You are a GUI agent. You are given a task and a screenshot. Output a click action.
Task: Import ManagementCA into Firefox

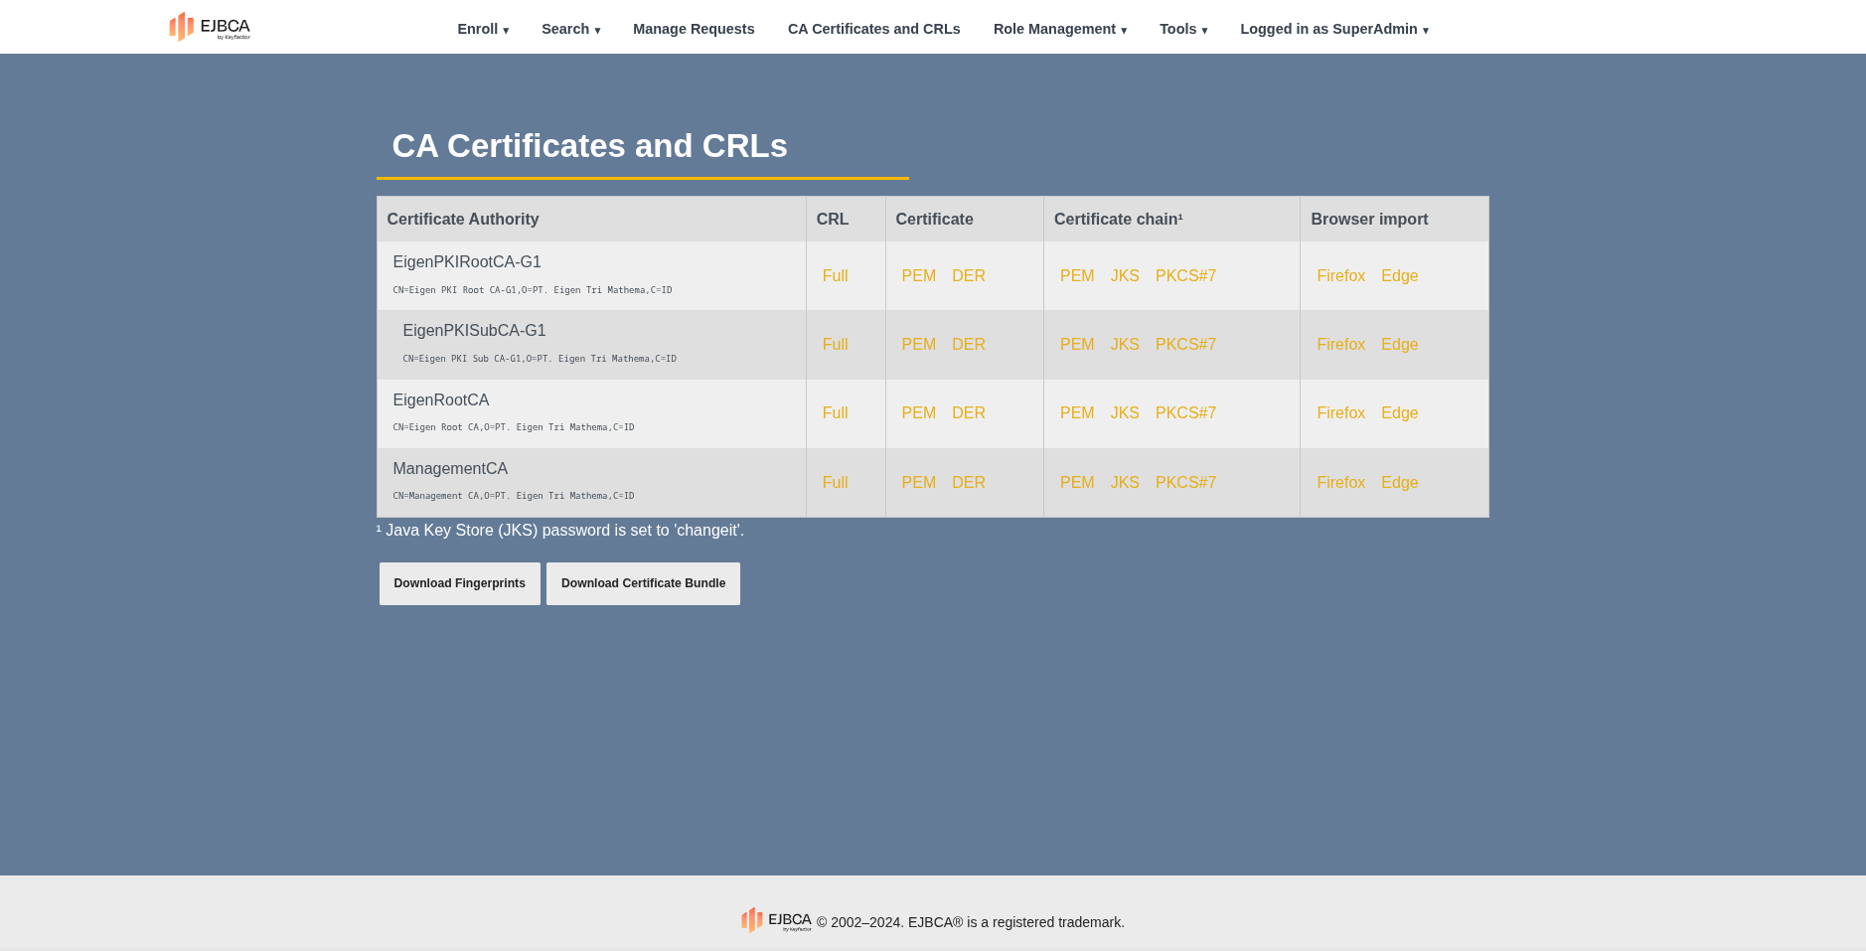click(x=1340, y=483)
